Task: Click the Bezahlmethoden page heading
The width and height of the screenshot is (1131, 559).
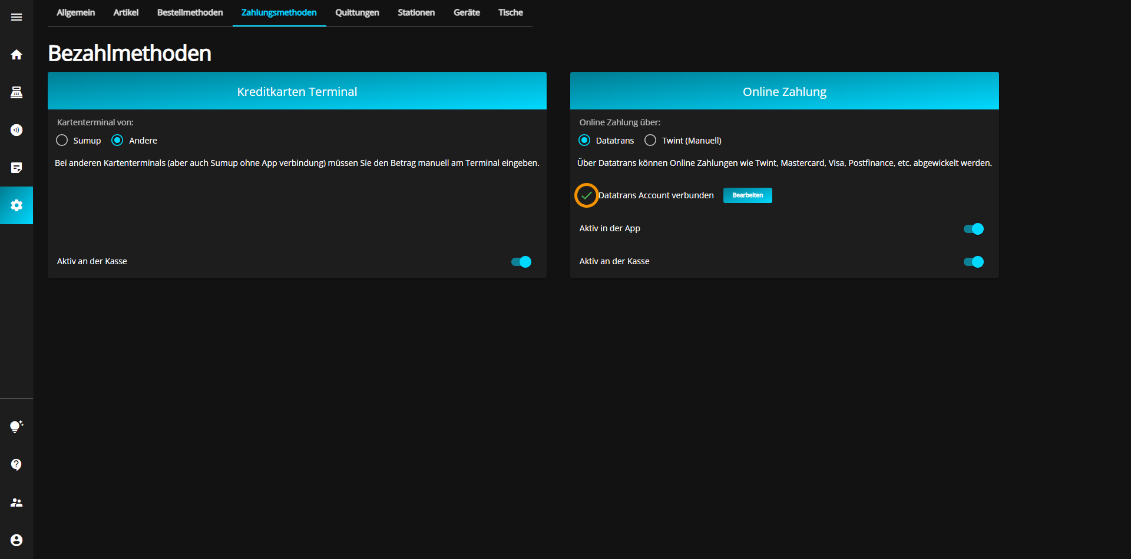Action: [x=130, y=54]
